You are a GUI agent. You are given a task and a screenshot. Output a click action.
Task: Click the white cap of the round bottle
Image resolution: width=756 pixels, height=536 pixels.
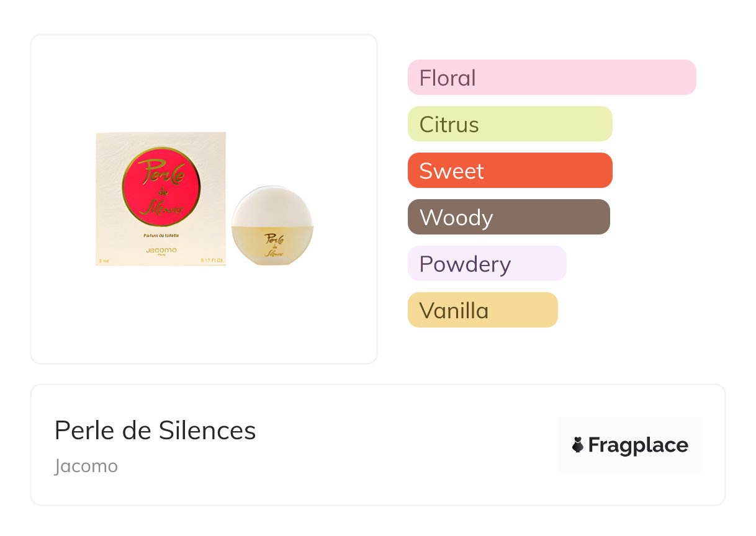(272, 208)
